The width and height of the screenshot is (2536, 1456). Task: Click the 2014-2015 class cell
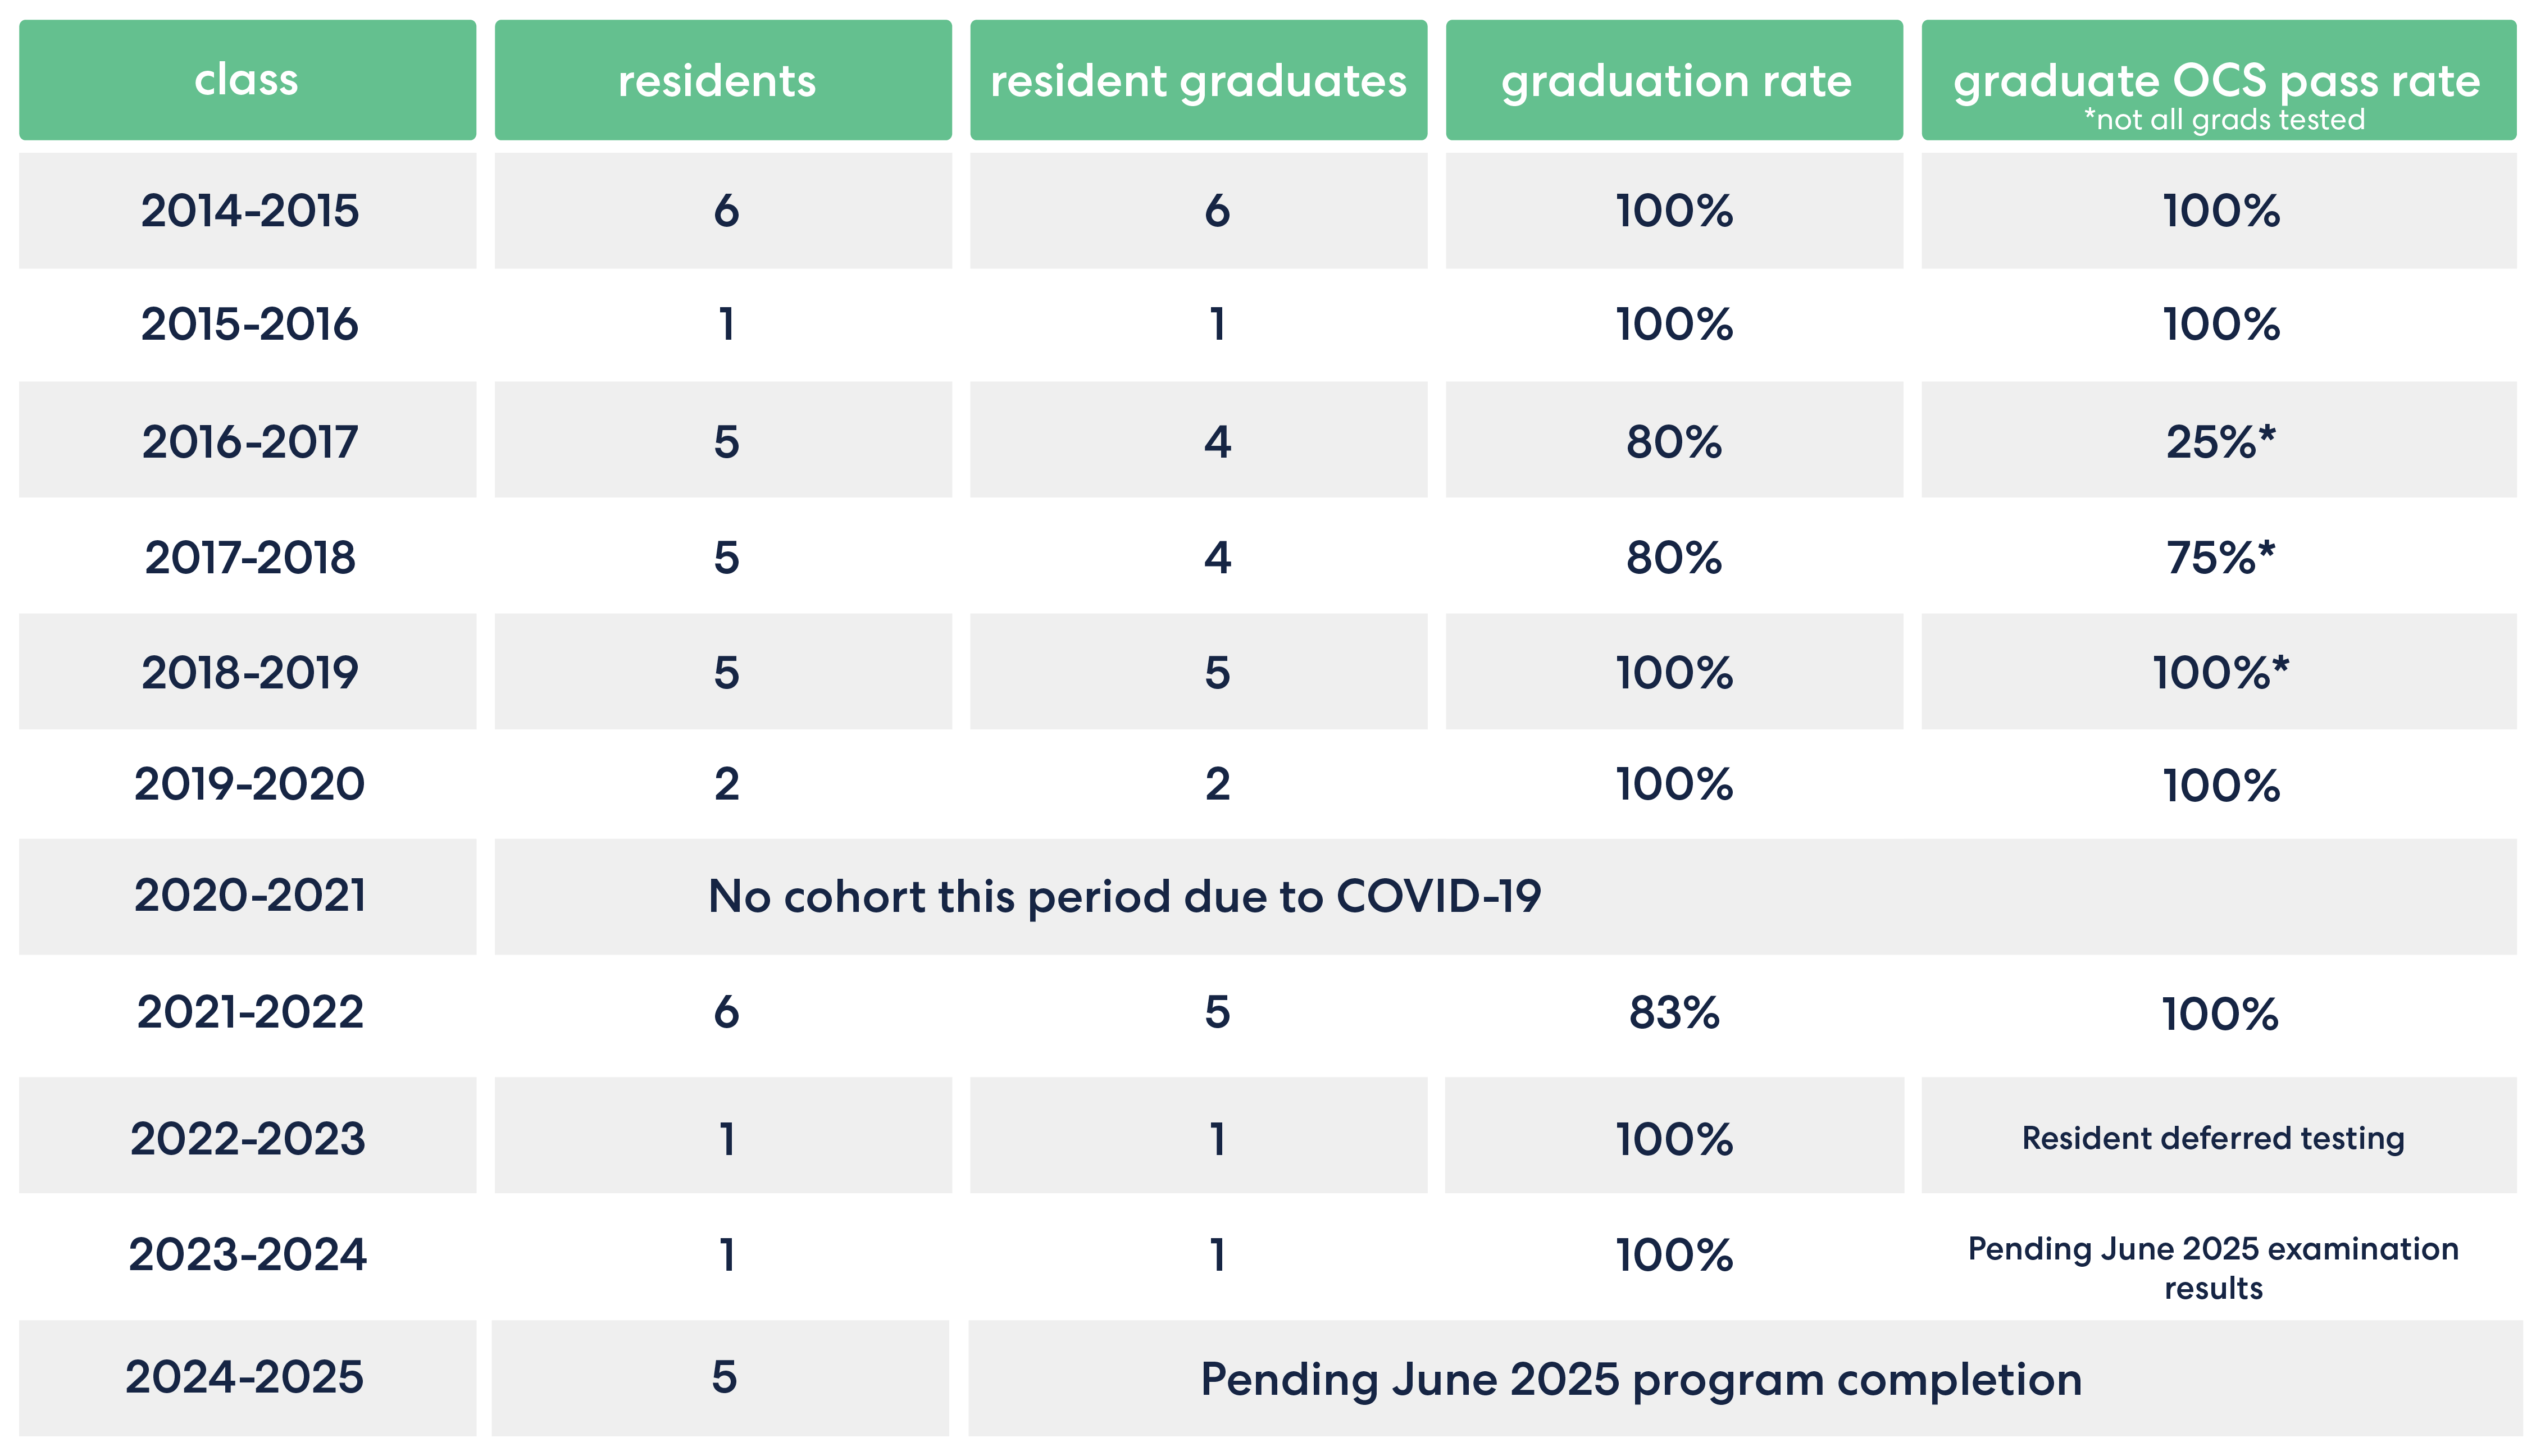(249, 211)
